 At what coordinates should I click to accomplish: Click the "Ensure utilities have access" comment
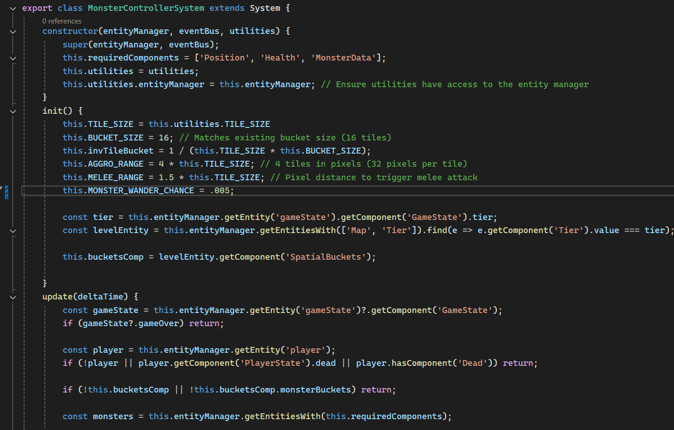click(455, 84)
